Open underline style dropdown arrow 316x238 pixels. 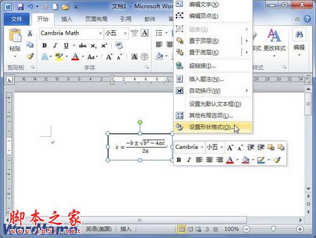(x=74, y=45)
